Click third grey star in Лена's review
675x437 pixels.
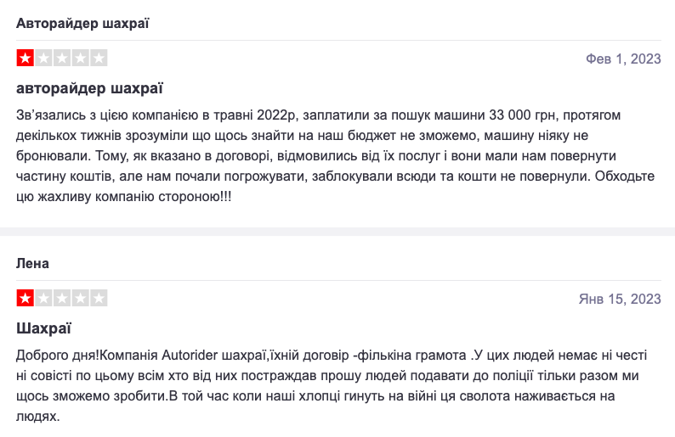point(62,298)
